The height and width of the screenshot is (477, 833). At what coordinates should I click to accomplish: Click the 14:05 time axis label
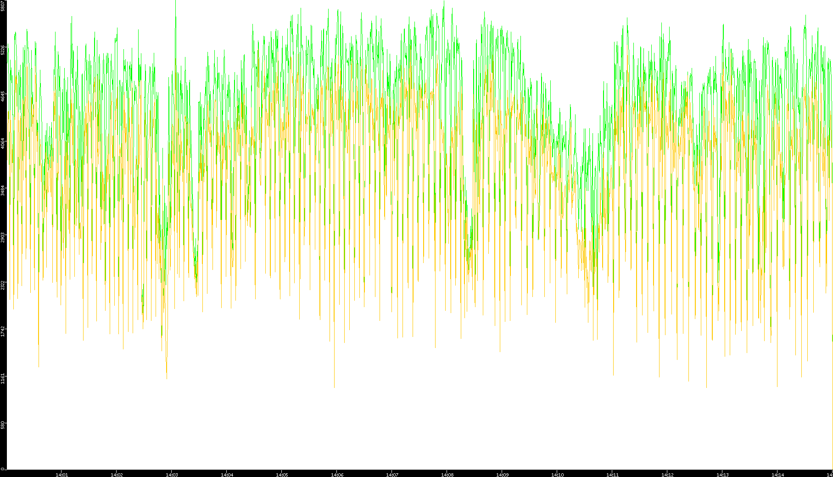[x=282, y=475]
